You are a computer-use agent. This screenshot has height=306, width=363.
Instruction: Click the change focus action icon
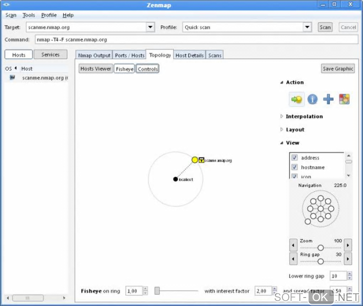(x=296, y=99)
